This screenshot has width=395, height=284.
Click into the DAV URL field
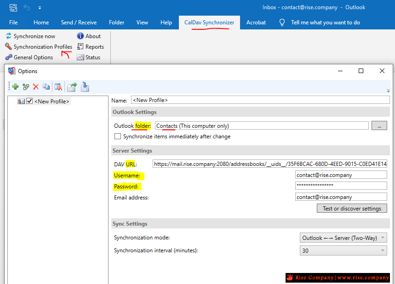[269, 164]
